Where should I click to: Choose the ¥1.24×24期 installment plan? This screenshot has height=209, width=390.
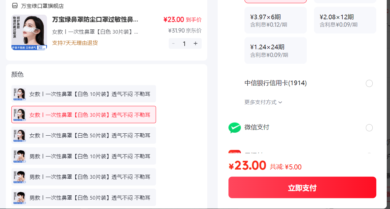(275, 51)
